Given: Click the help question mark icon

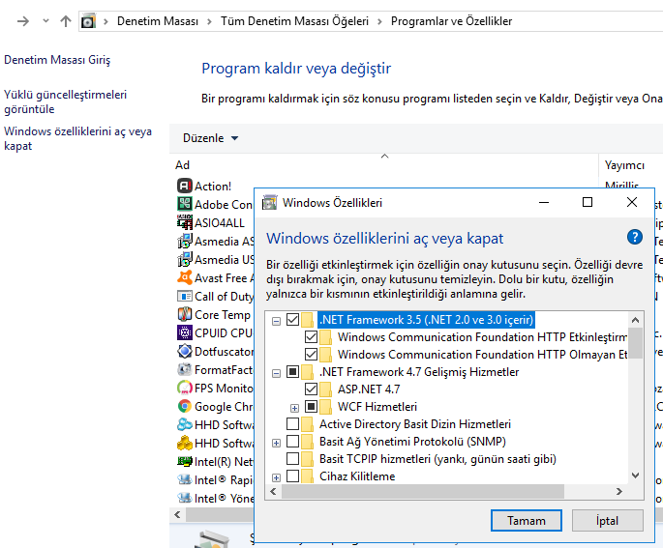Looking at the screenshot, I should tap(635, 237).
